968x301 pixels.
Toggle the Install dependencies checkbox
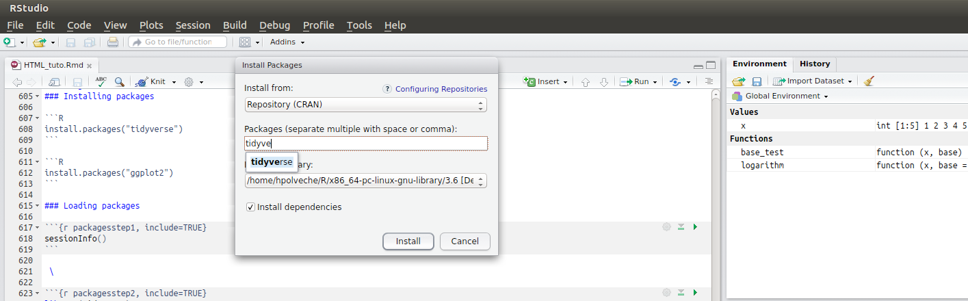click(250, 207)
